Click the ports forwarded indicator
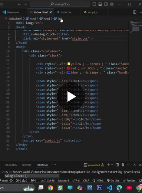Screen dimensions: 142x193 [x=33, y=180]
